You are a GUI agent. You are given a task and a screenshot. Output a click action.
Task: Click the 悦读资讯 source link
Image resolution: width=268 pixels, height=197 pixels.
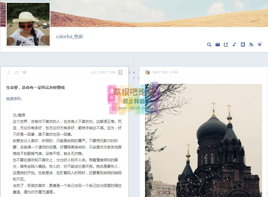(x=14, y=99)
